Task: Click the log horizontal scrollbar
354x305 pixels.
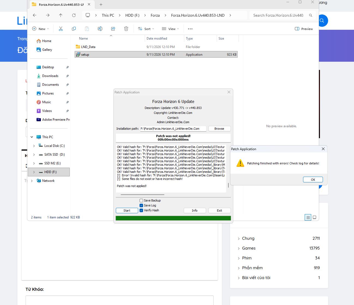Action: (x=142, y=195)
